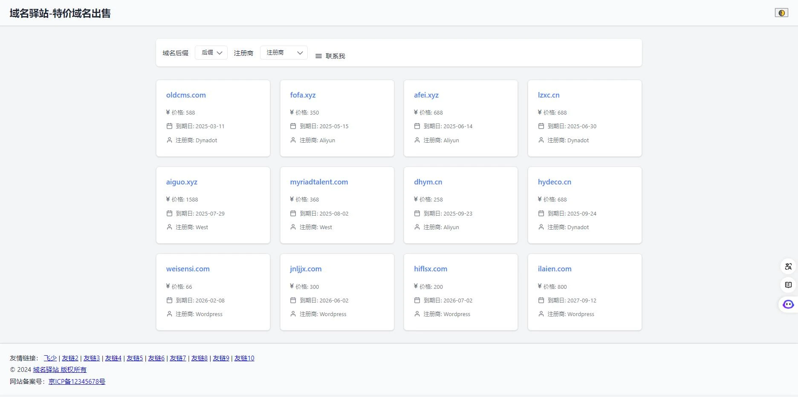Click registrar person icon on fofa.xyz card
The width and height of the screenshot is (798, 397).
[293, 140]
